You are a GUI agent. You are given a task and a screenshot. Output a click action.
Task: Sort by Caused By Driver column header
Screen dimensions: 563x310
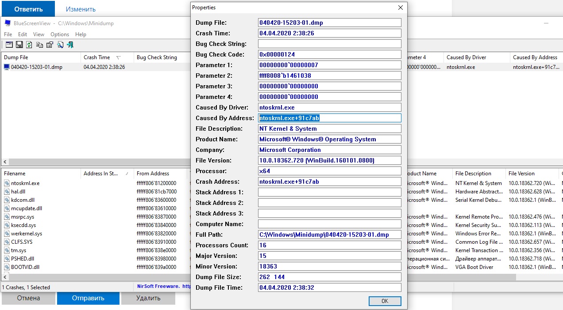476,57
